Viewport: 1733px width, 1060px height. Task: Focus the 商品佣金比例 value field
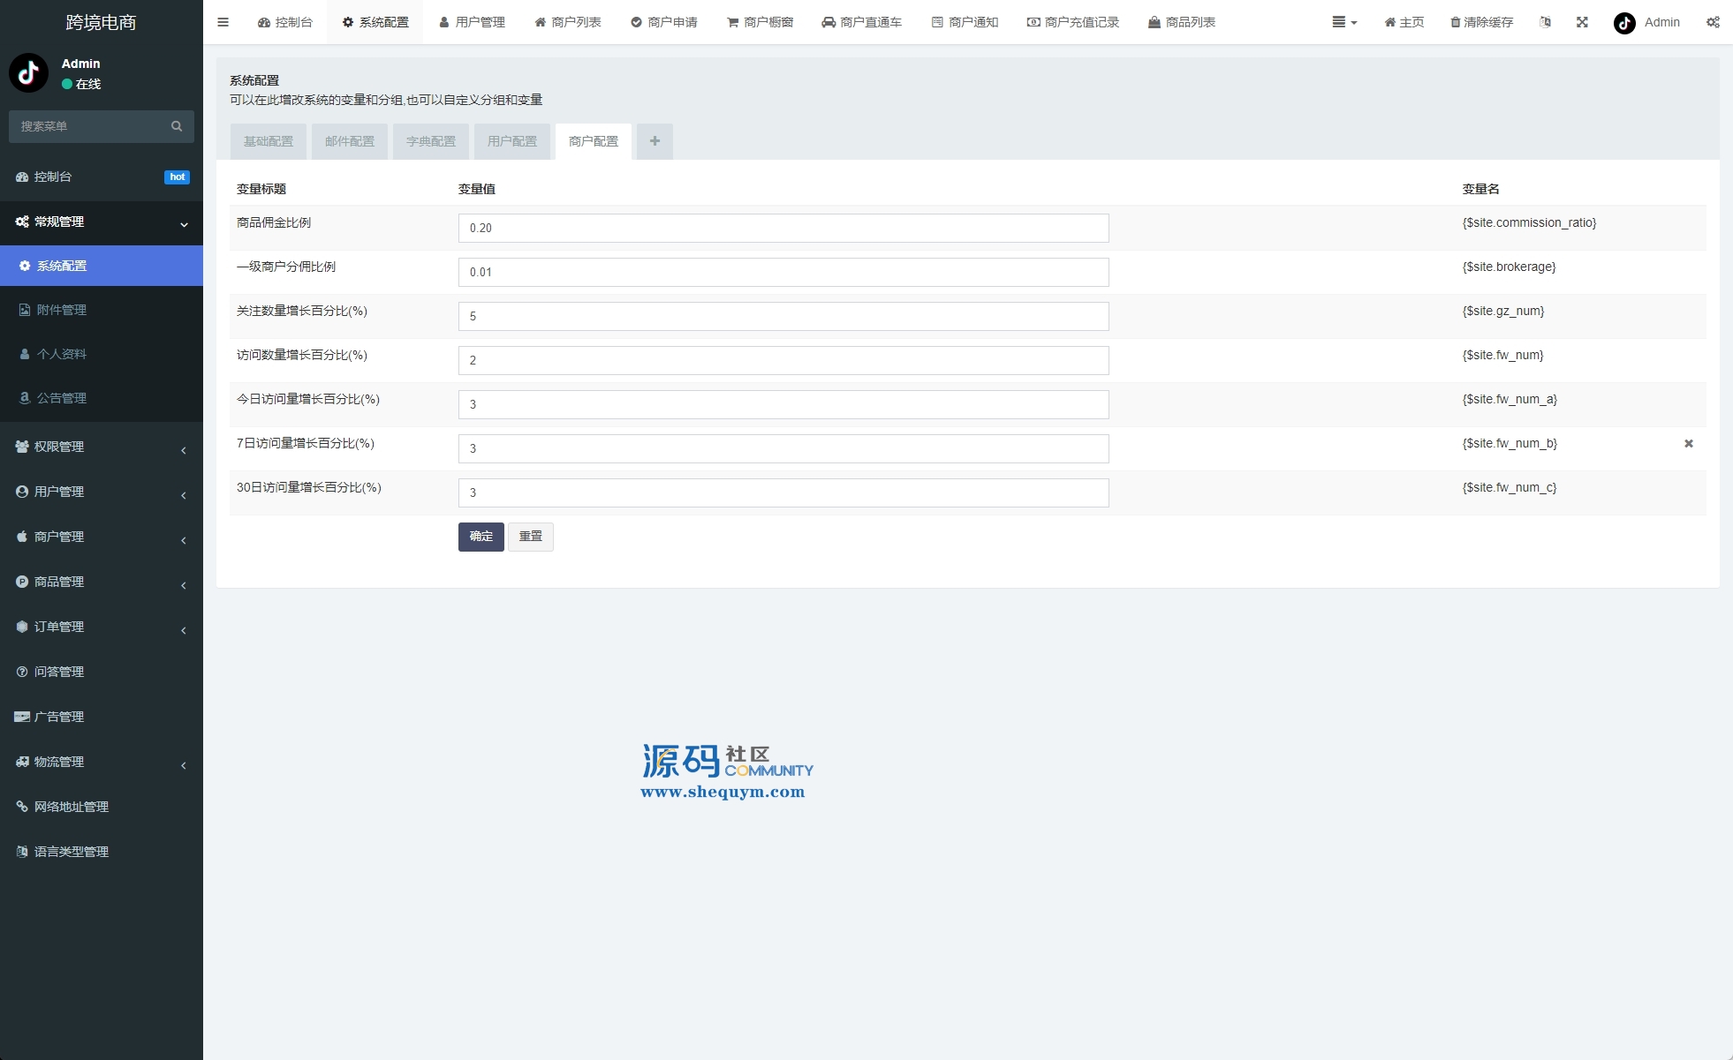click(x=783, y=228)
